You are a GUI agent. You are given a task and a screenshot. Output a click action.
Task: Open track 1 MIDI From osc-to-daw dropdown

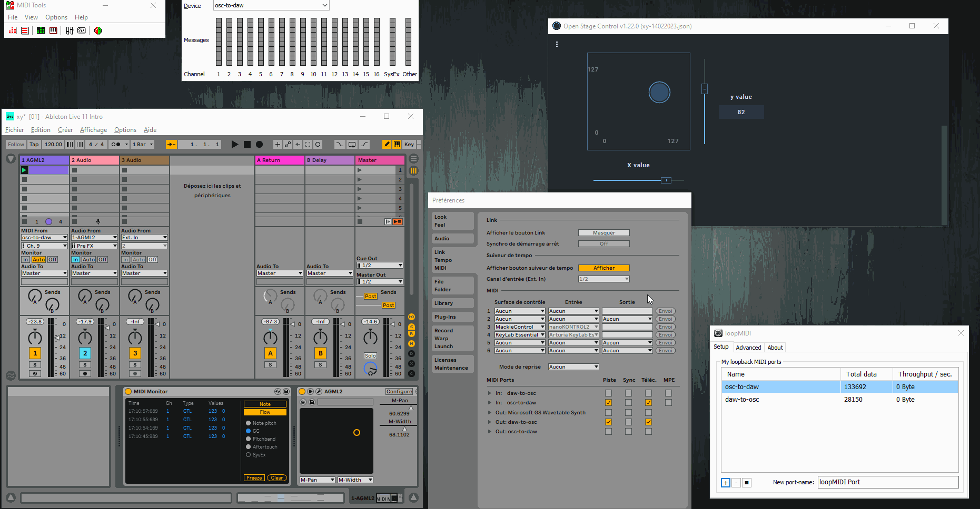(44, 238)
